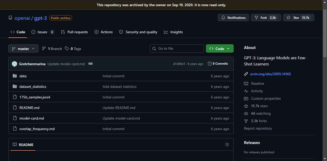Viewport: 327px width, 161px height.
Task: Expand the green Code dropdown button
Action: click(220, 48)
